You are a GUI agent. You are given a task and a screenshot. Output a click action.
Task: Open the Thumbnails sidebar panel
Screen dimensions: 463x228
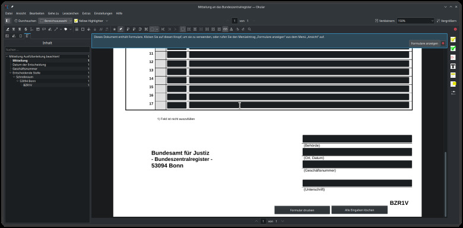click(7, 36)
